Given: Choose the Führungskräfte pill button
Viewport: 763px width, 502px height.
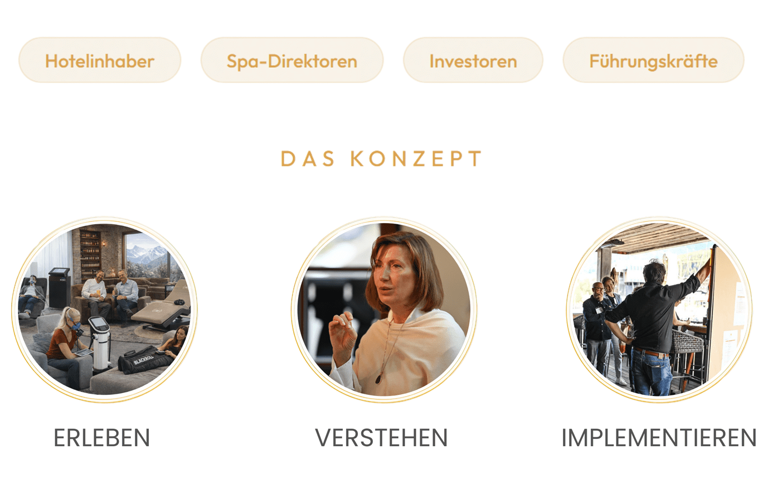Looking at the screenshot, I should point(653,60).
